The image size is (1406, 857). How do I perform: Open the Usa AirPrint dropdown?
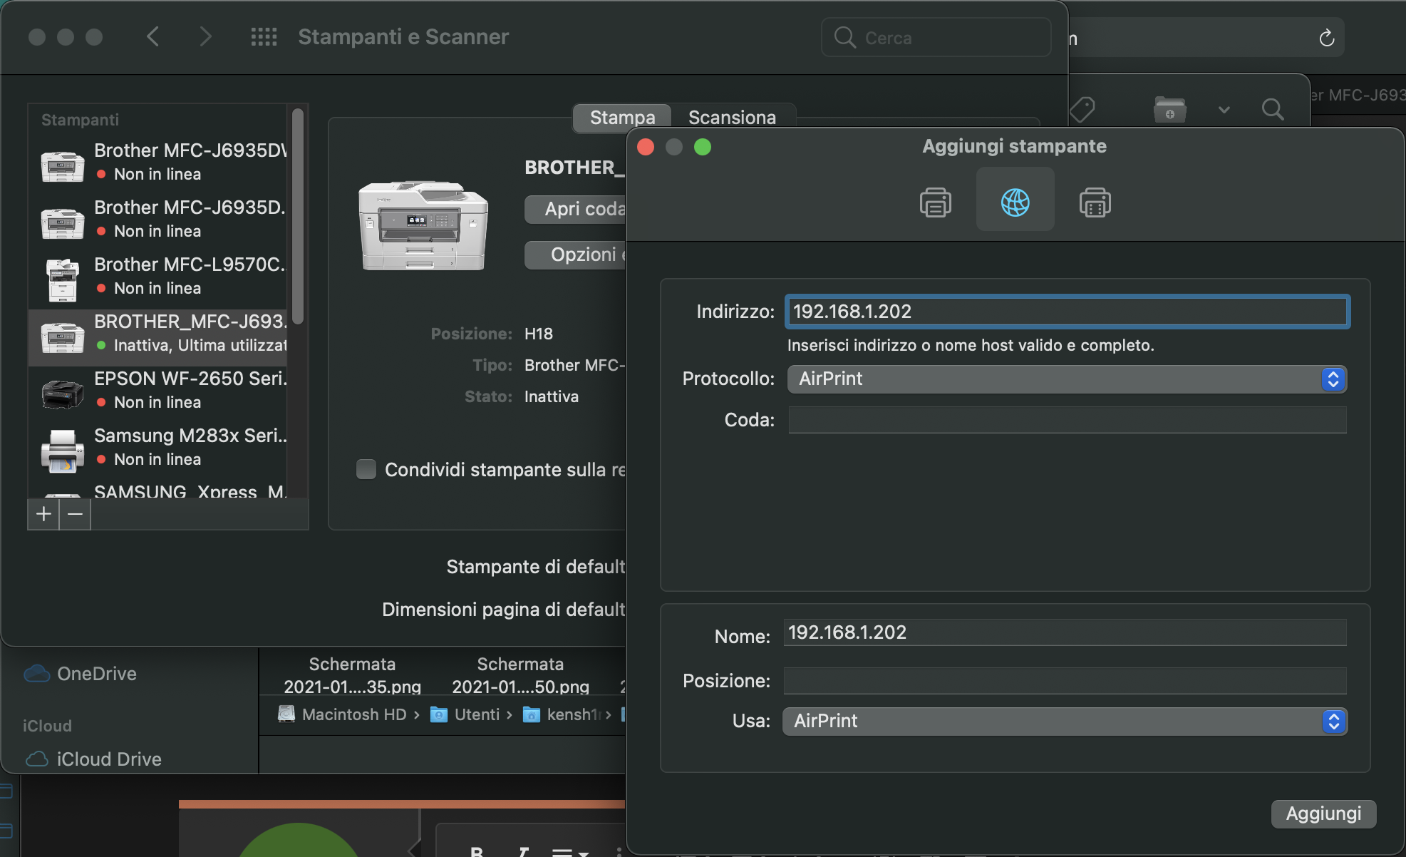click(x=1065, y=721)
